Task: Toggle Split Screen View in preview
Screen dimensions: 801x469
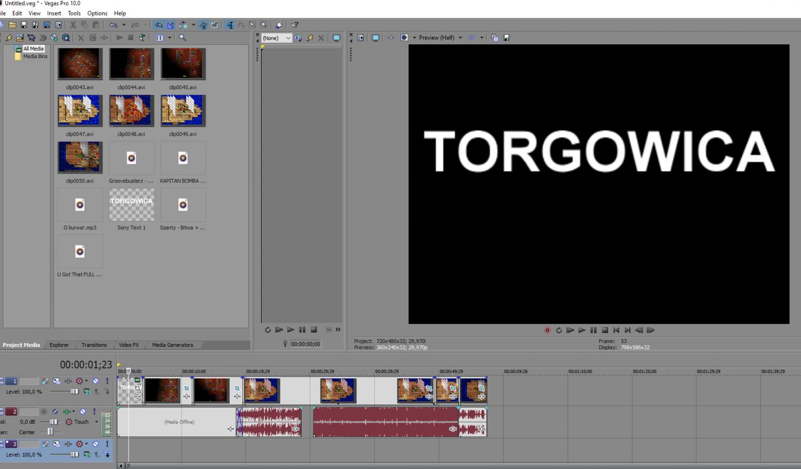Action: [404, 38]
